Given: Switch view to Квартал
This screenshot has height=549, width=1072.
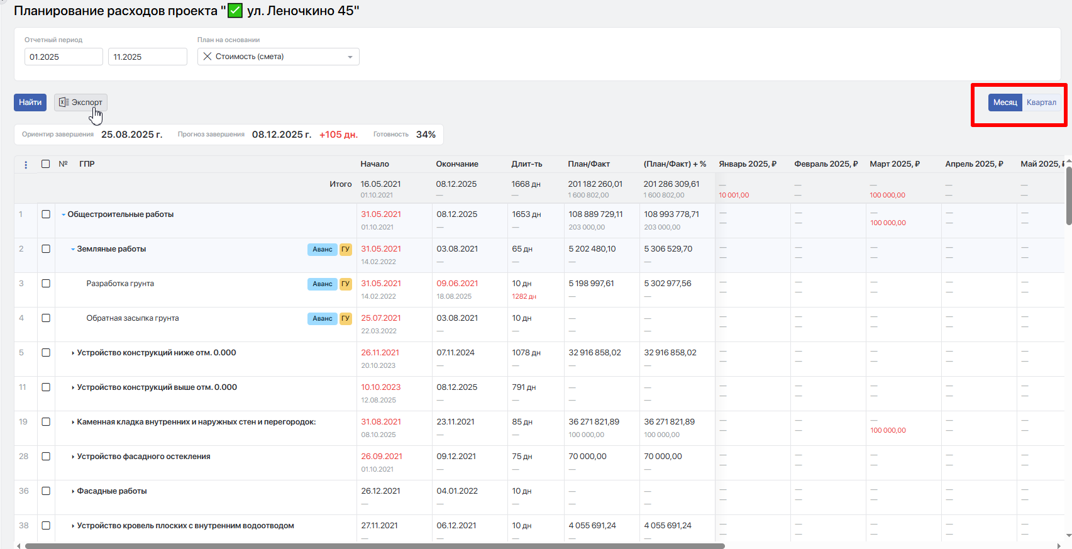Looking at the screenshot, I should point(1041,103).
